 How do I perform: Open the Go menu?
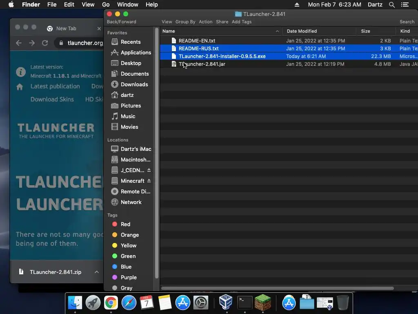point(106,4)
